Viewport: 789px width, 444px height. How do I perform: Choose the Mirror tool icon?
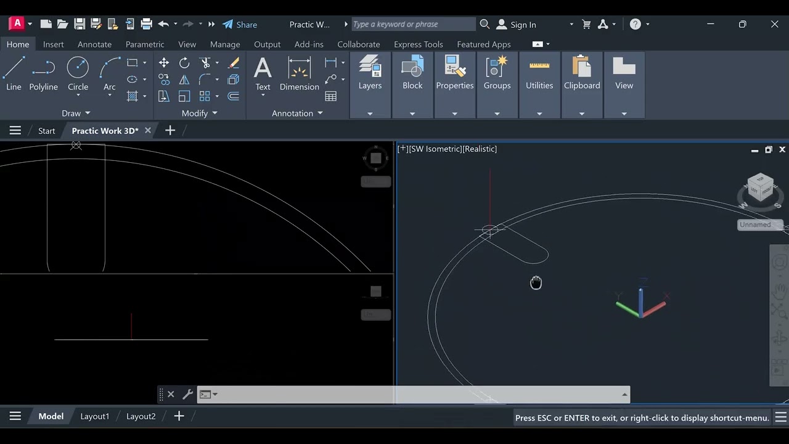[x=184, y=80]
